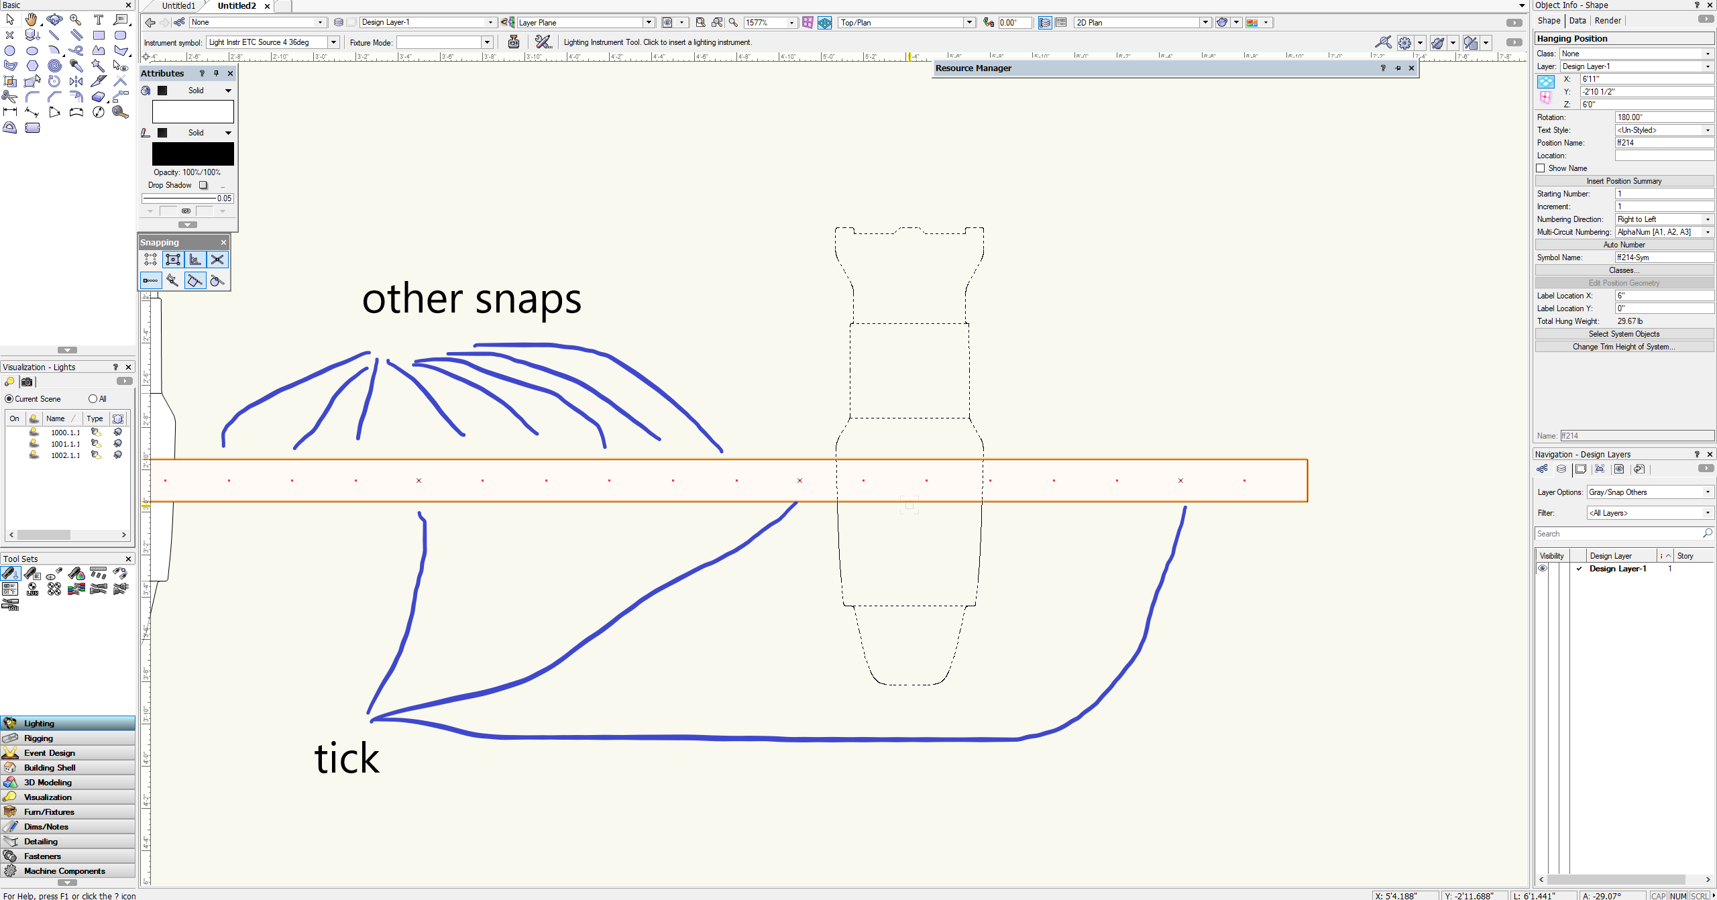
Task: Click the Auto Number button
Action: click(1624, 245)
